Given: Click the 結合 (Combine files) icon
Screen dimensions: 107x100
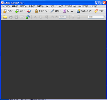Looking at the screenshot, I should tap(17, 11).
